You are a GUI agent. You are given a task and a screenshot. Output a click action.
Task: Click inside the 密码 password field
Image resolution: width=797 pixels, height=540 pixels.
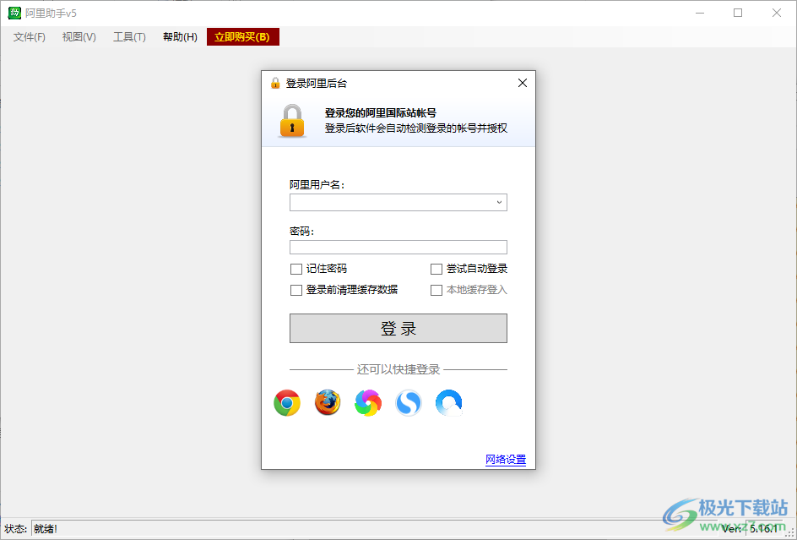point(398,247)
